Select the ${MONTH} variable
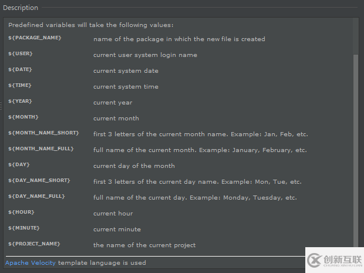The width and height of the screenshot is (364, 273). (23, 117)
